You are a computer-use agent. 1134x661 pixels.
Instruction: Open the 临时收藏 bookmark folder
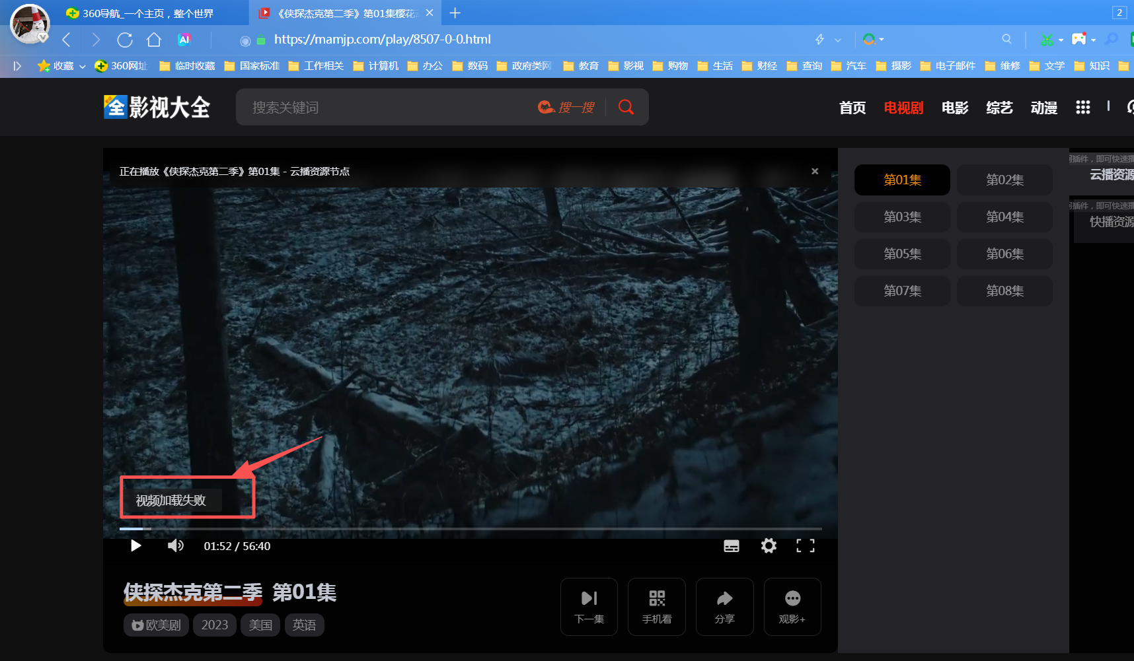[x=188, y=66]
